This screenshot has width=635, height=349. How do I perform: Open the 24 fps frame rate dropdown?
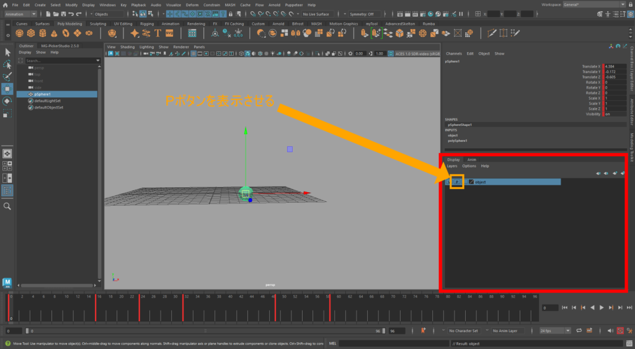(555, 330)
